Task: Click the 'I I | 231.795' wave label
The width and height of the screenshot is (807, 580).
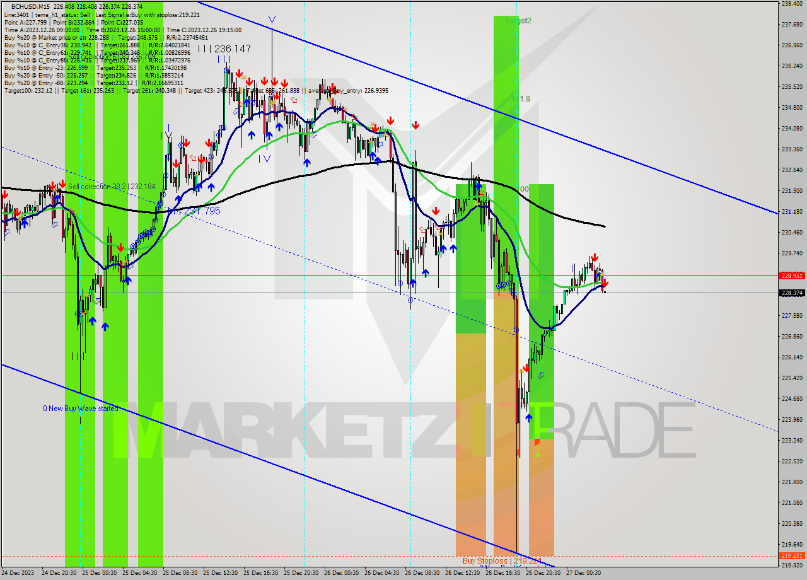Action: click(x=194, y=211)
